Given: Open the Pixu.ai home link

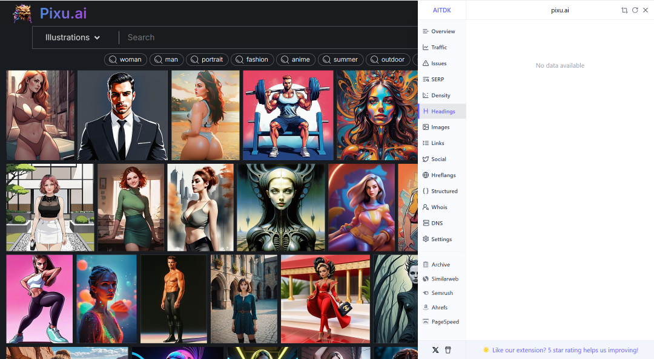Looking at the screenshot, I should (63, 13).
